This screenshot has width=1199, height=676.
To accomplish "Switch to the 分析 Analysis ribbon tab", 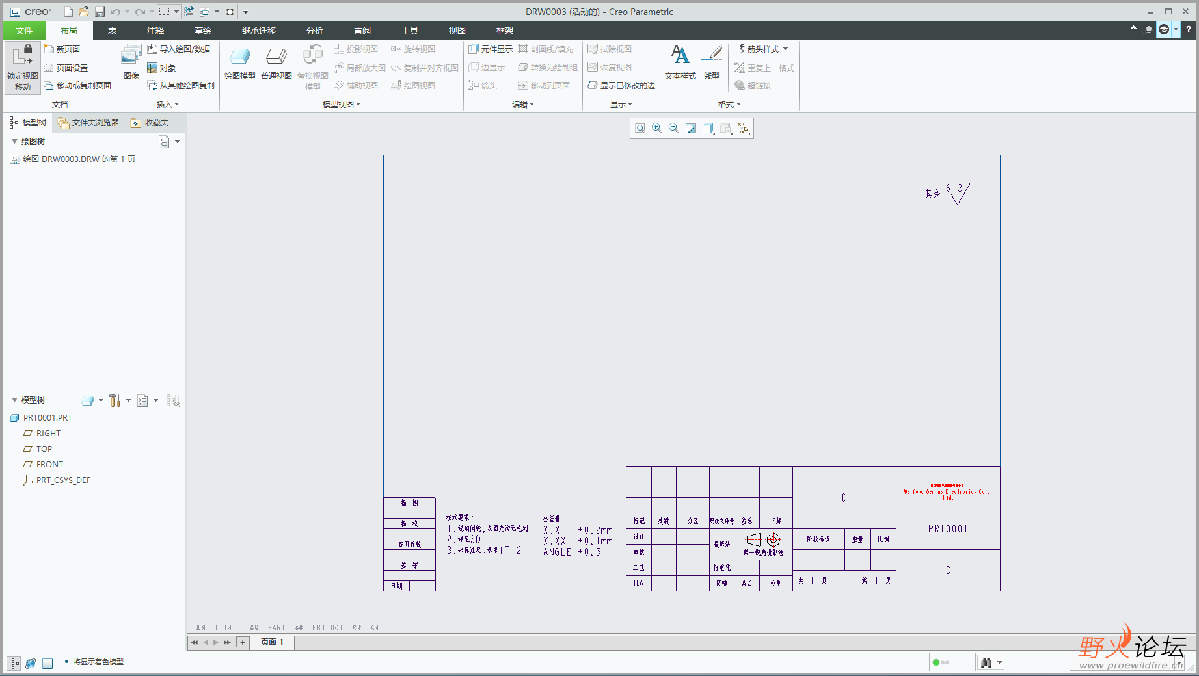I will [315, 31].
